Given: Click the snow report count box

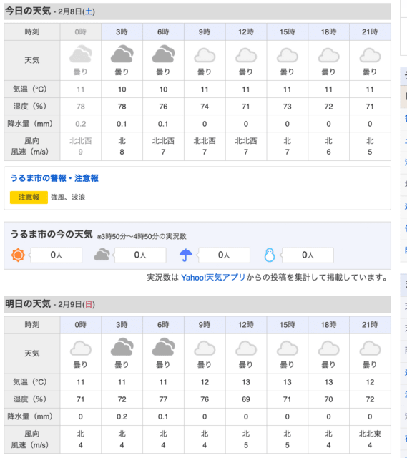Looking at the screenshot, I should pyautogui.click(x=308, y=255).
